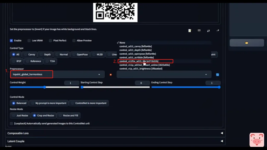Screen dimensions: 267x150
Task: Click the run preprocessor explosion icon
Action: click(111, 74)
